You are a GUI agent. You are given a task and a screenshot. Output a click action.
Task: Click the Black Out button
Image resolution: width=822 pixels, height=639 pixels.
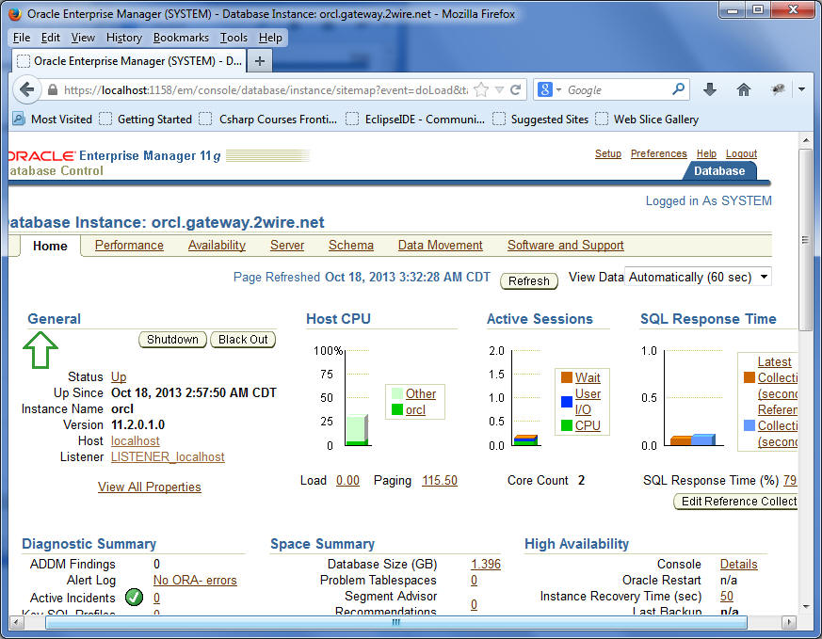243,340
